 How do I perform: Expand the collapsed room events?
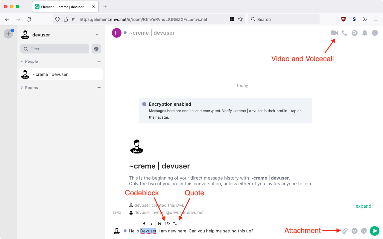[x=363, y=206]
